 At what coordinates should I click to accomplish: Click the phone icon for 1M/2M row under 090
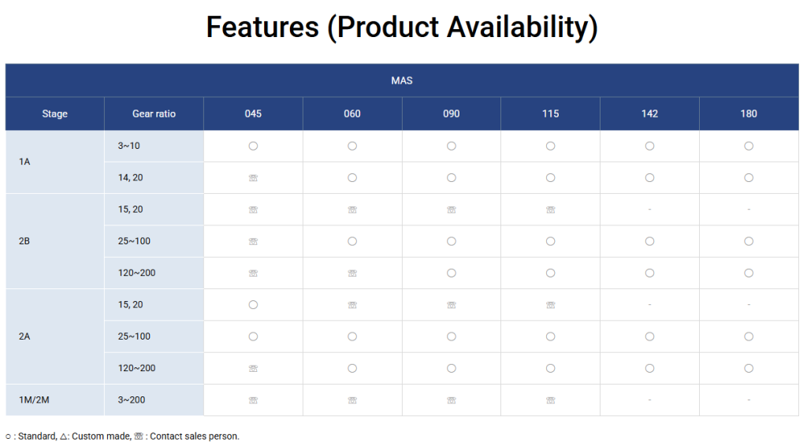point(452,400)
